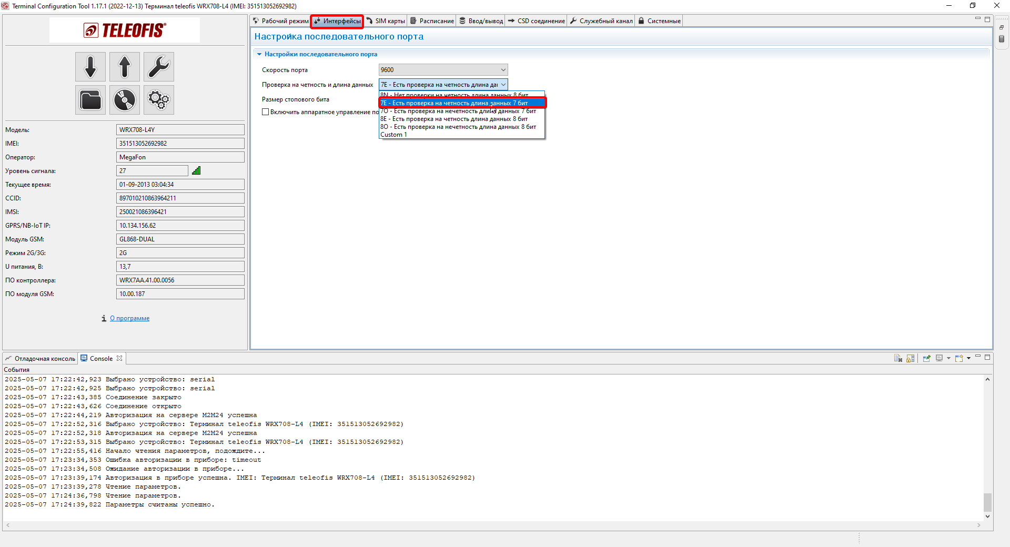The height and width of the screenshot is (547, 1010).
Task: Select 8N no parity option
Action: [462, 95]
